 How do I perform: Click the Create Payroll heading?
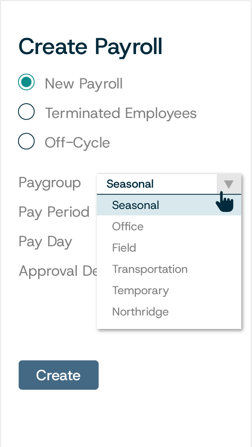90,46
